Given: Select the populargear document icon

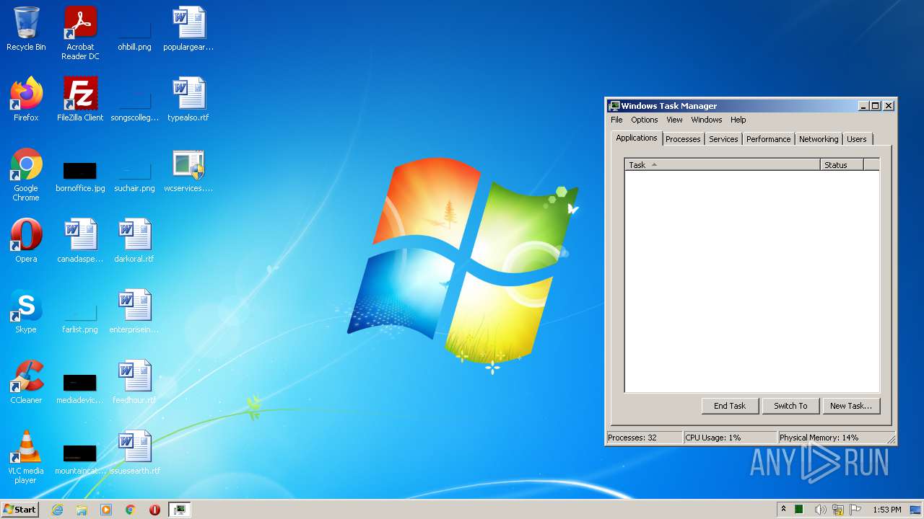Looking at the screenshot, I should coord(188,29).
